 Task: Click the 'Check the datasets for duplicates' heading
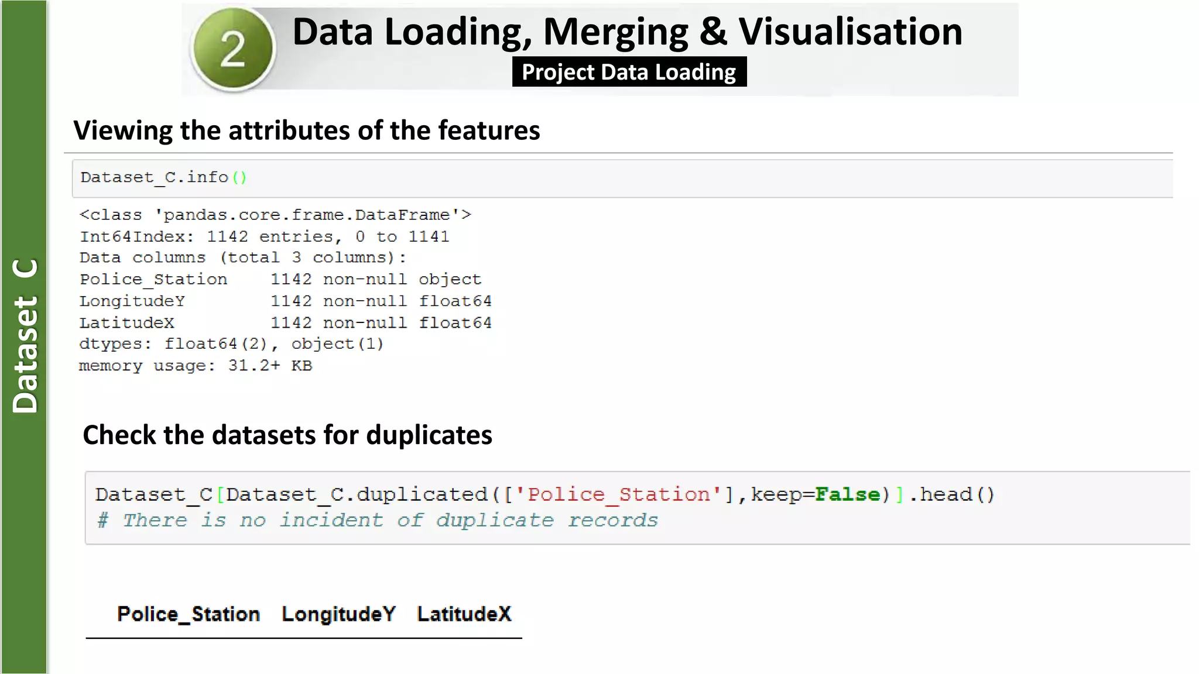[x=287, y=435]
